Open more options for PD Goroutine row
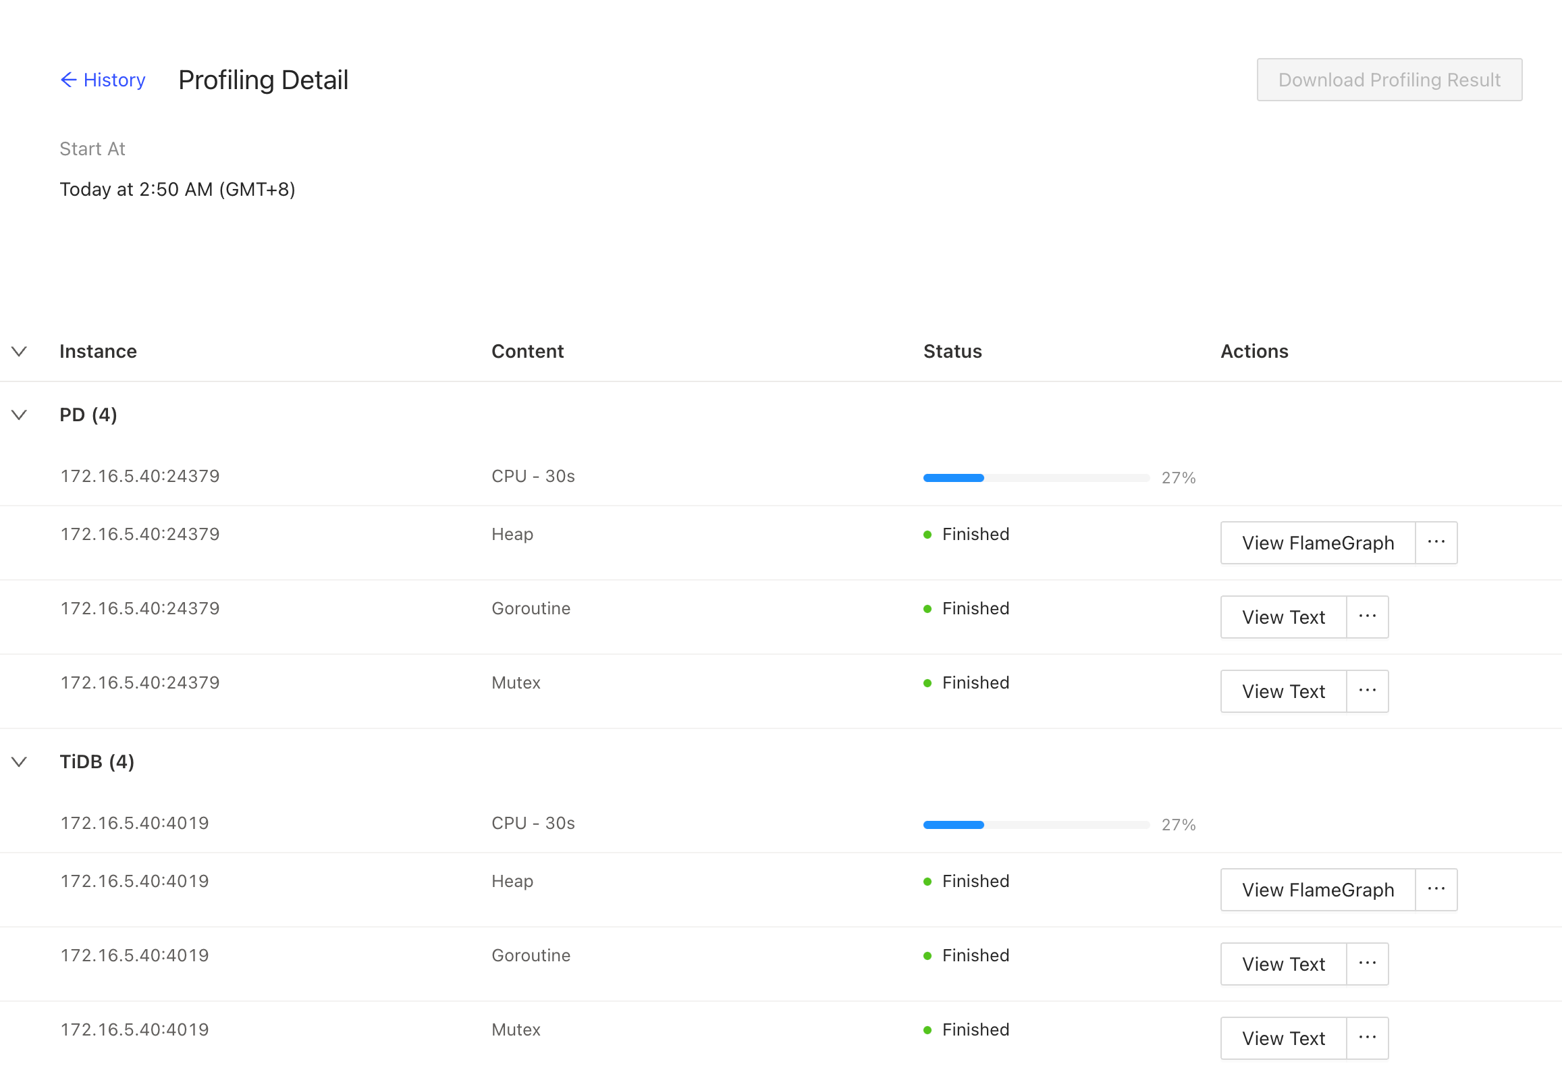The height and width of the screenshot is (1072, 1562). point(1367,617)
